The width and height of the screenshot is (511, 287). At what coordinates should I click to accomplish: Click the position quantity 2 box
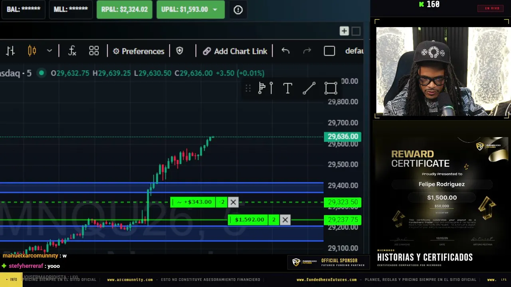(274, 220)
